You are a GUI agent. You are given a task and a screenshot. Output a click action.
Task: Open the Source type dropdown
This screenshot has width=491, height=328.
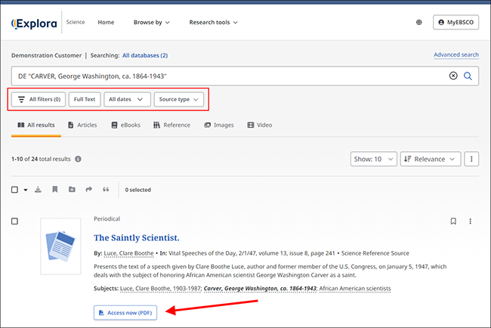point(179,99)
